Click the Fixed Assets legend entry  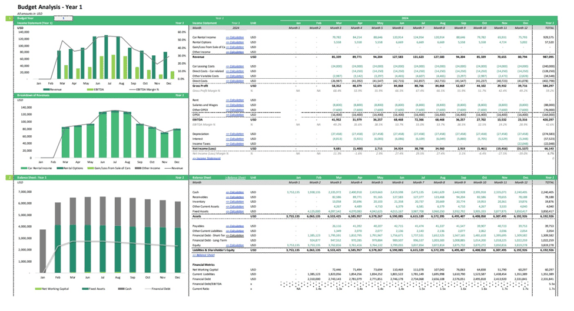[94, 289]
